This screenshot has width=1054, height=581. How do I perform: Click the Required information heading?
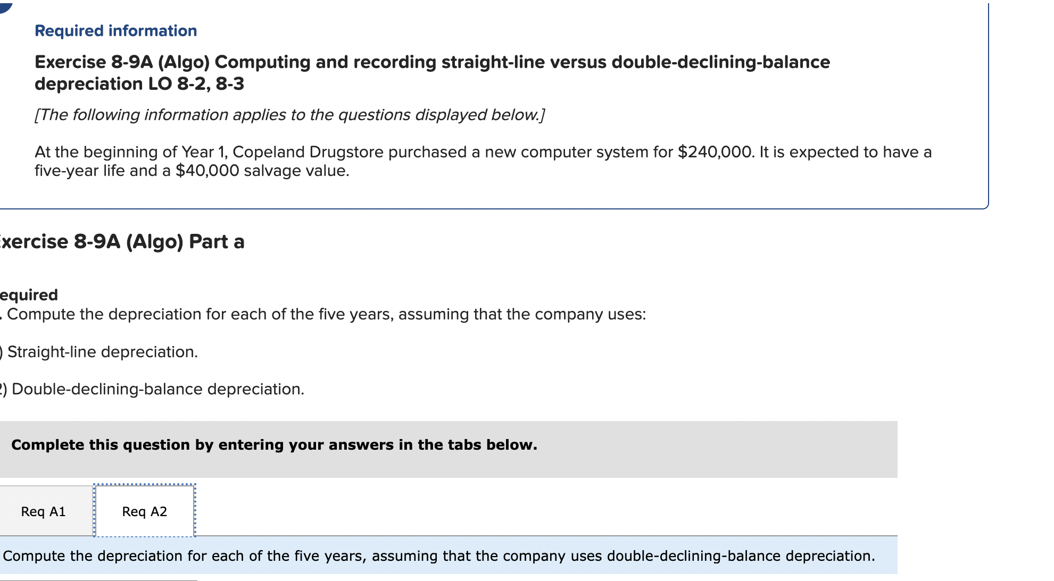115,31
